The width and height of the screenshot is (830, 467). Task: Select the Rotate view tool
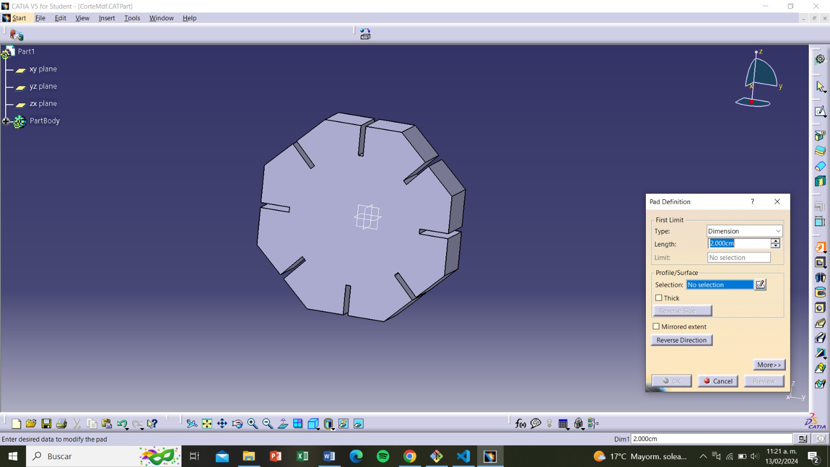coord(237,424)
